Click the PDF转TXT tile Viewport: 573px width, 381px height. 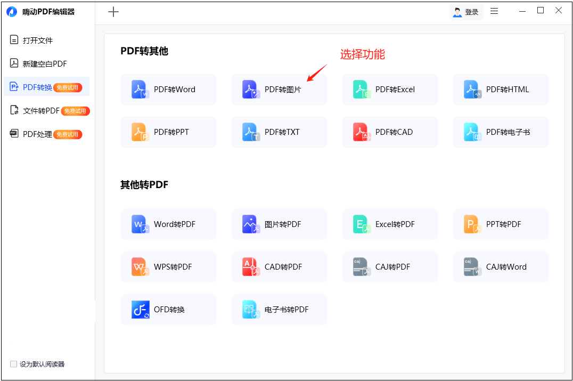tap(279, 132)
